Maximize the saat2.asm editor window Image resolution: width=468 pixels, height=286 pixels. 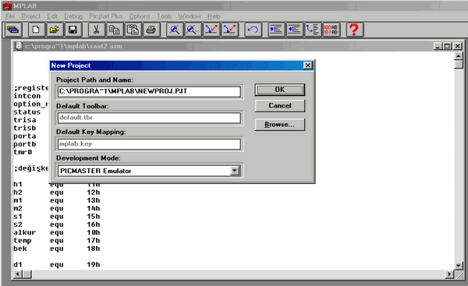(x=447, y=46)
